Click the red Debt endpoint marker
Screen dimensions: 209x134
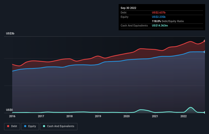coord(205,41)
